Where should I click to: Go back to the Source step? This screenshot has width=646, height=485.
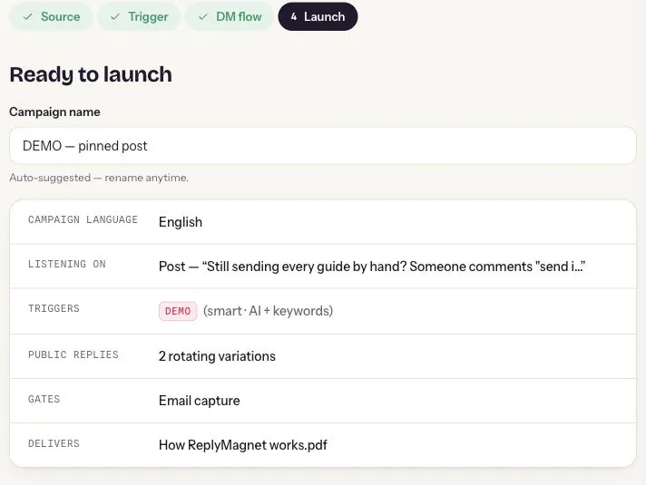point(51,16)
